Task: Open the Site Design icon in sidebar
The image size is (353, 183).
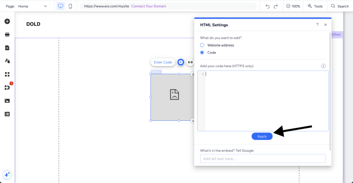Action: click(x=7, y=61)
